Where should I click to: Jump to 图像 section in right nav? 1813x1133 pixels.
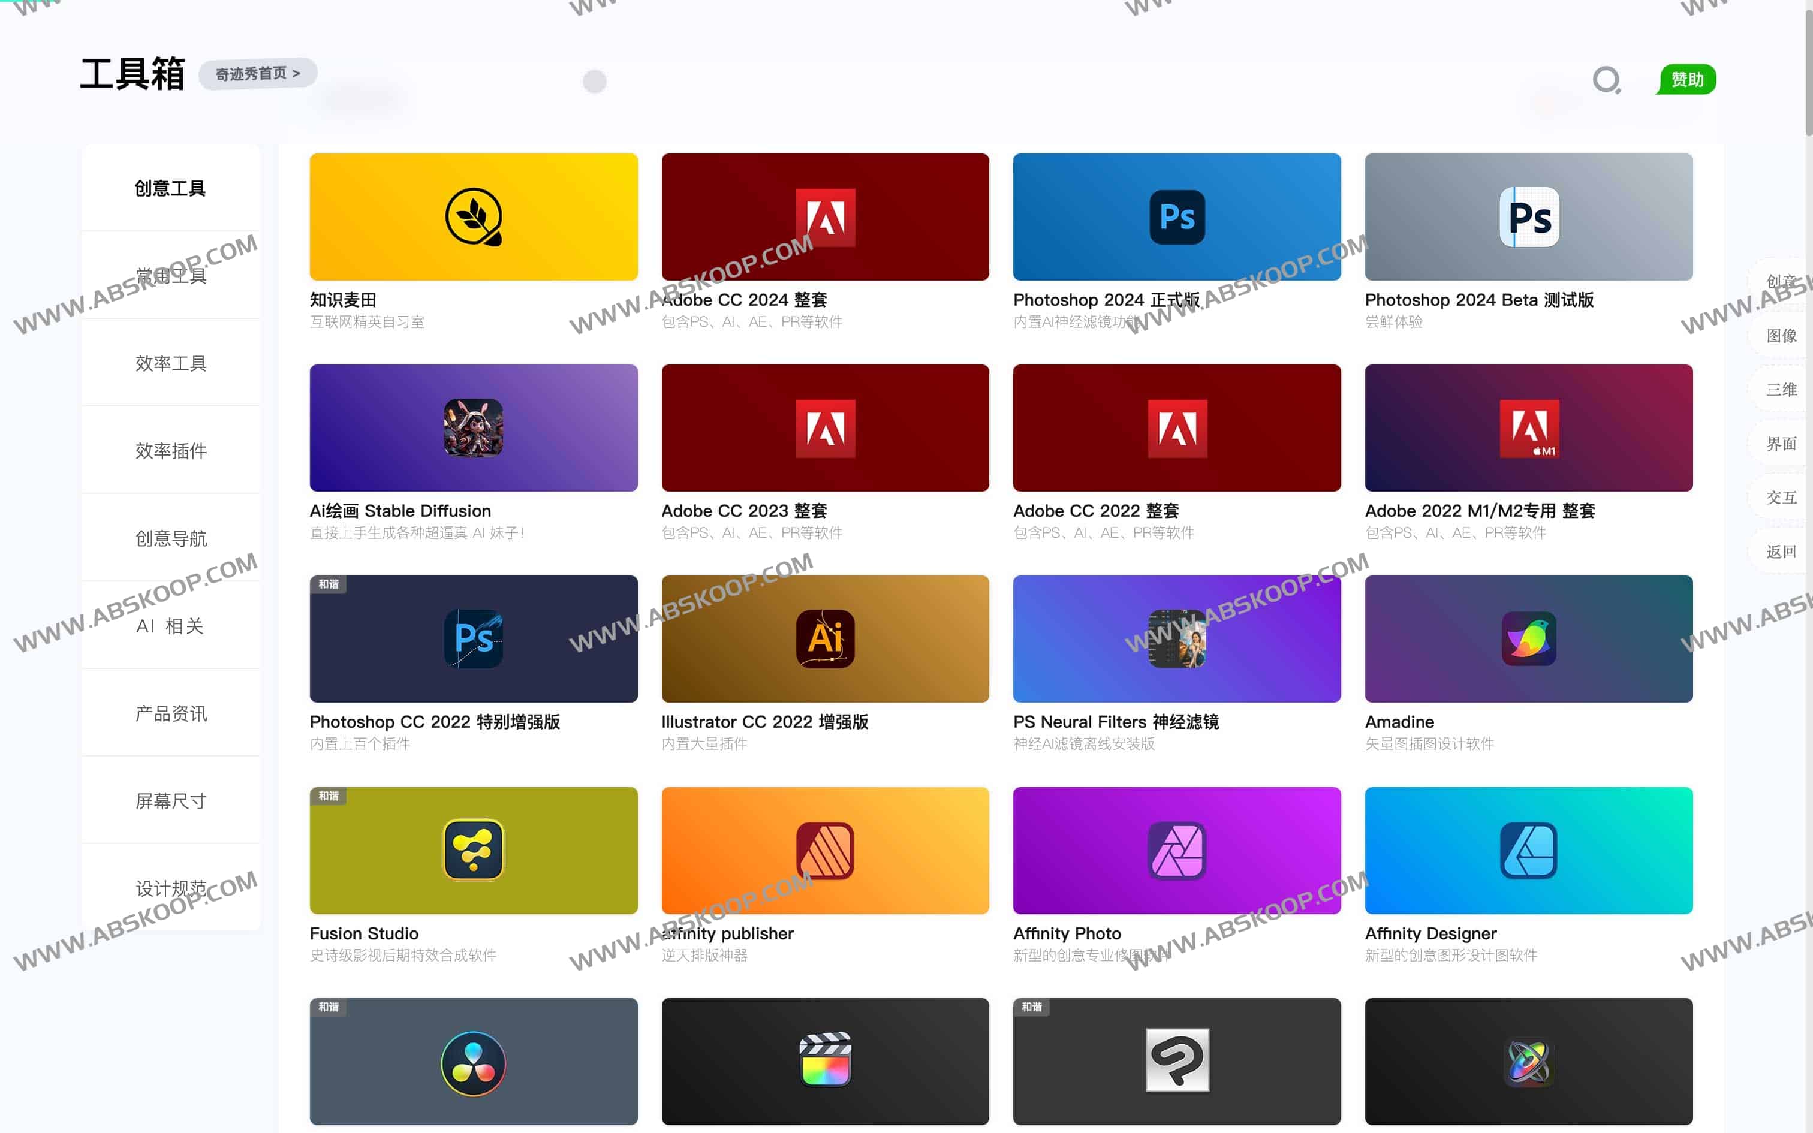[x=1781, y=336]
